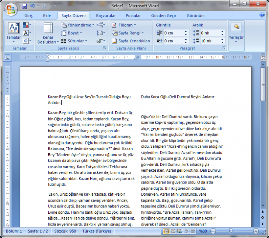Switch to Görünüm tab
The height and width of the screenshot is (238, 269).
(196, 15)
